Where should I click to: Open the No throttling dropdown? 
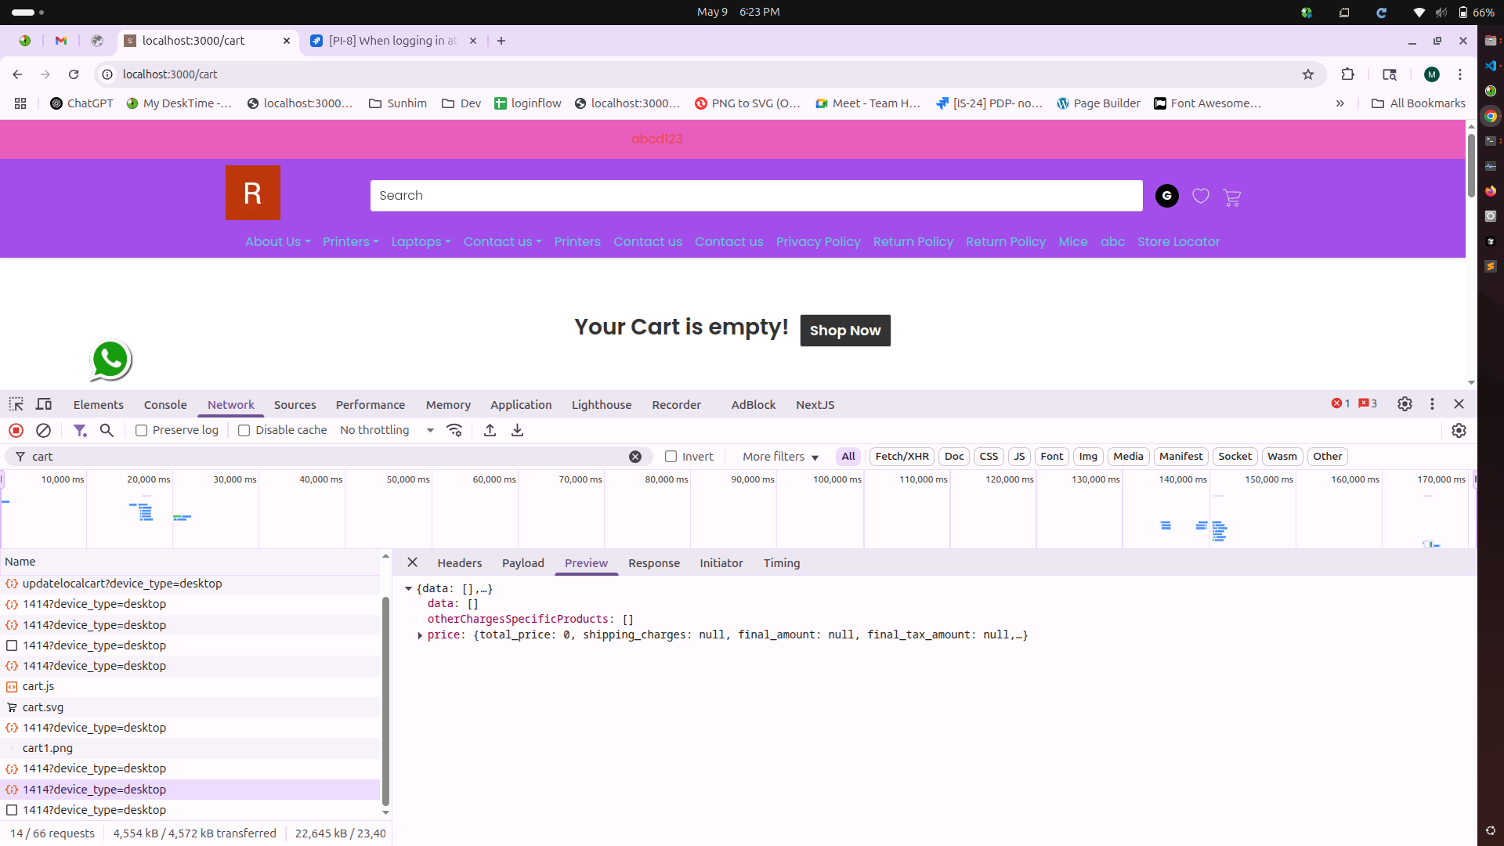click(387, 430)
